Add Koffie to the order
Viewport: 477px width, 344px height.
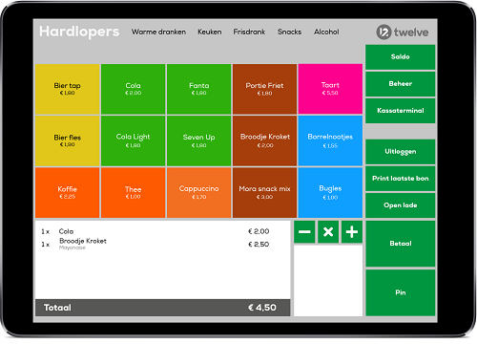67,193
